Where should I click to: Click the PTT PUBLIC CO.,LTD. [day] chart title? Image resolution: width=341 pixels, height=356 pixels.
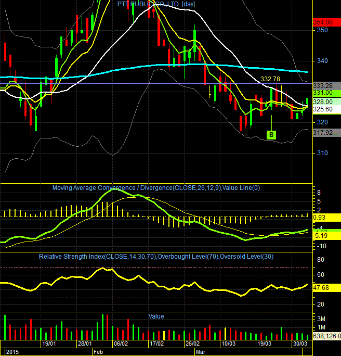point(156,4)
